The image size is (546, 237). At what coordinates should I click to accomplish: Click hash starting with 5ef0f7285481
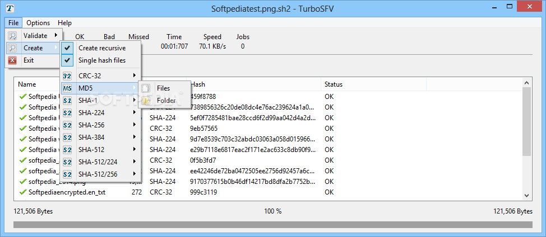click(x=253, y=118)
